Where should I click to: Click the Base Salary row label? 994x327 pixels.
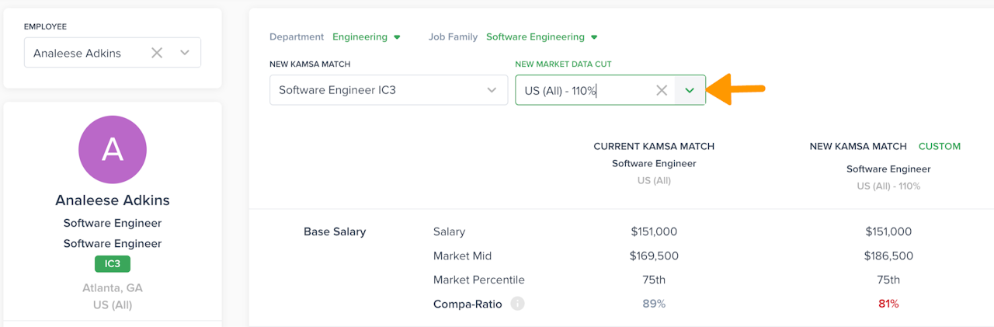point(335,231)
